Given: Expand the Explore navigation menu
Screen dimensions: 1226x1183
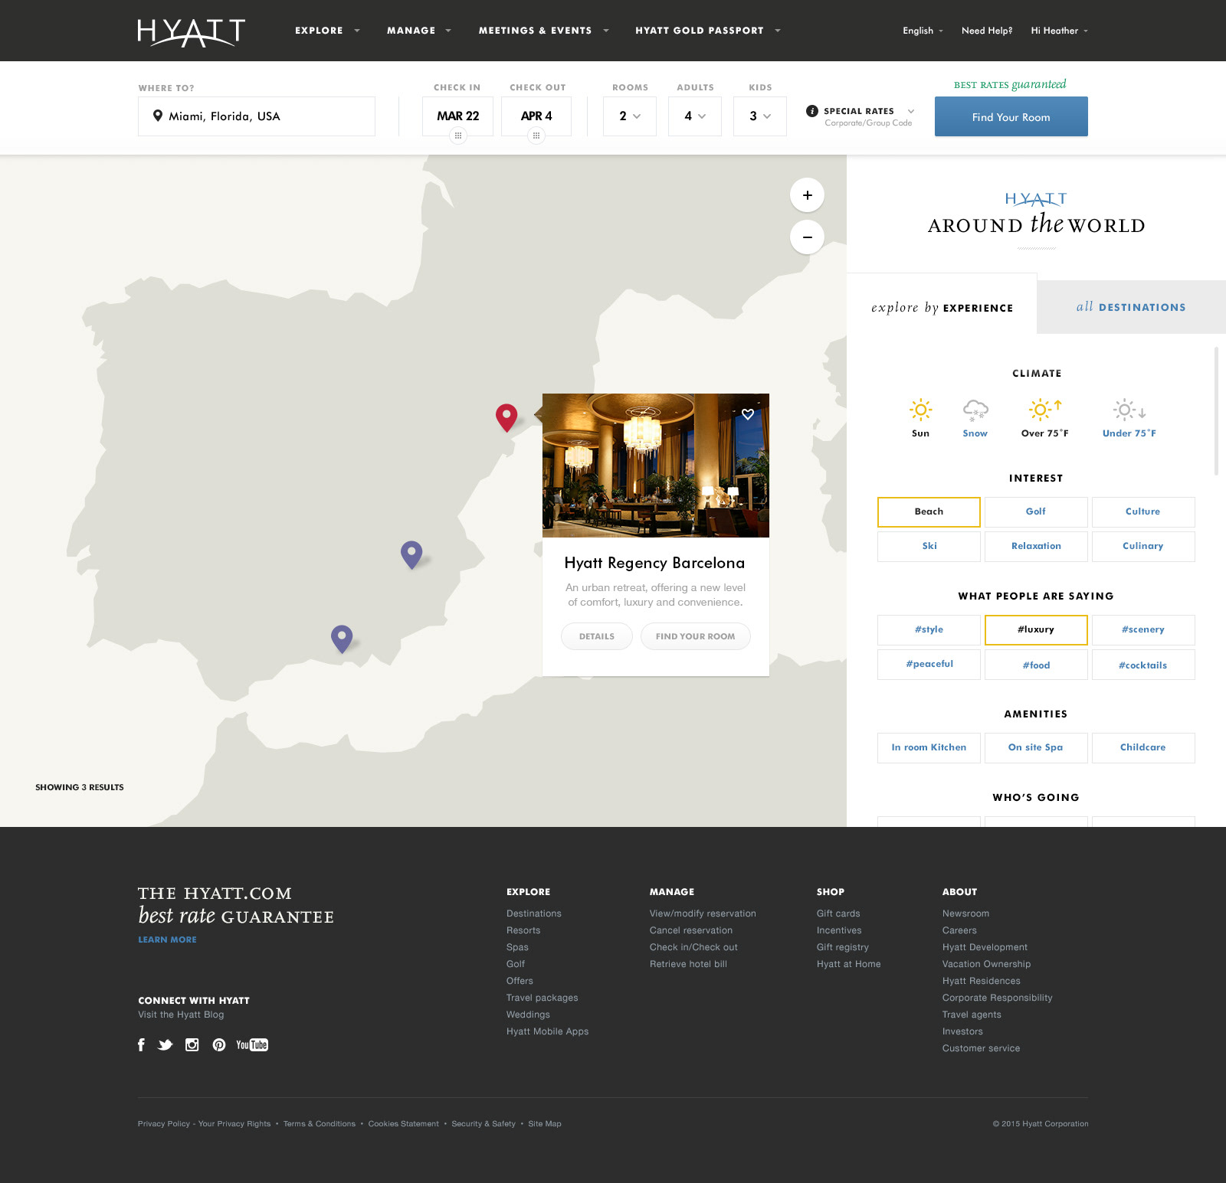Looking at the screenshot, I should (x=327, y=31).
